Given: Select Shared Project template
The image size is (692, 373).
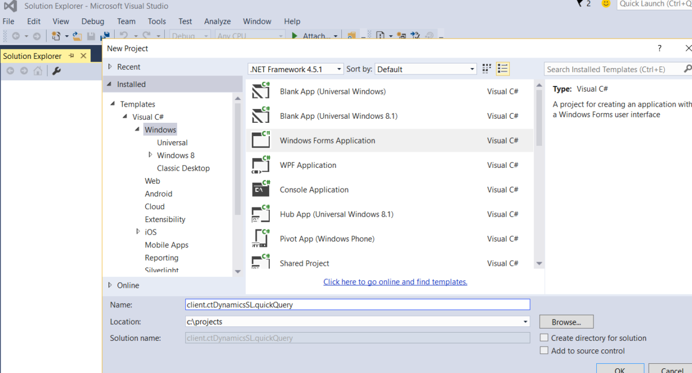Looking at the screenshot, I should tap(390, 263).
